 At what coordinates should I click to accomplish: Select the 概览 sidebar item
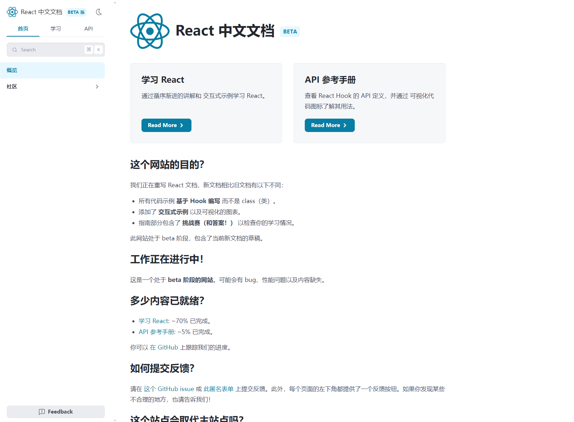[x=52, y=70]
